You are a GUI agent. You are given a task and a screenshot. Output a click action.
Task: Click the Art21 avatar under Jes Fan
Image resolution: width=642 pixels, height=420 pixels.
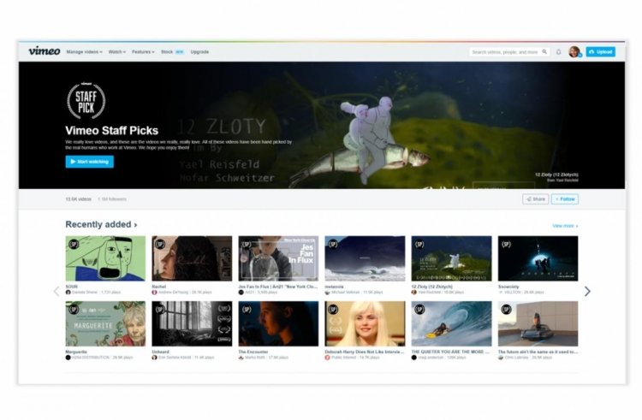[x=241, y=293]
